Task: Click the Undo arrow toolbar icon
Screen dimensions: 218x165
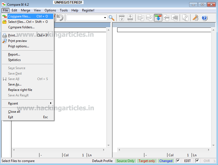Action: pyautogui.click(x=60, y=18)
